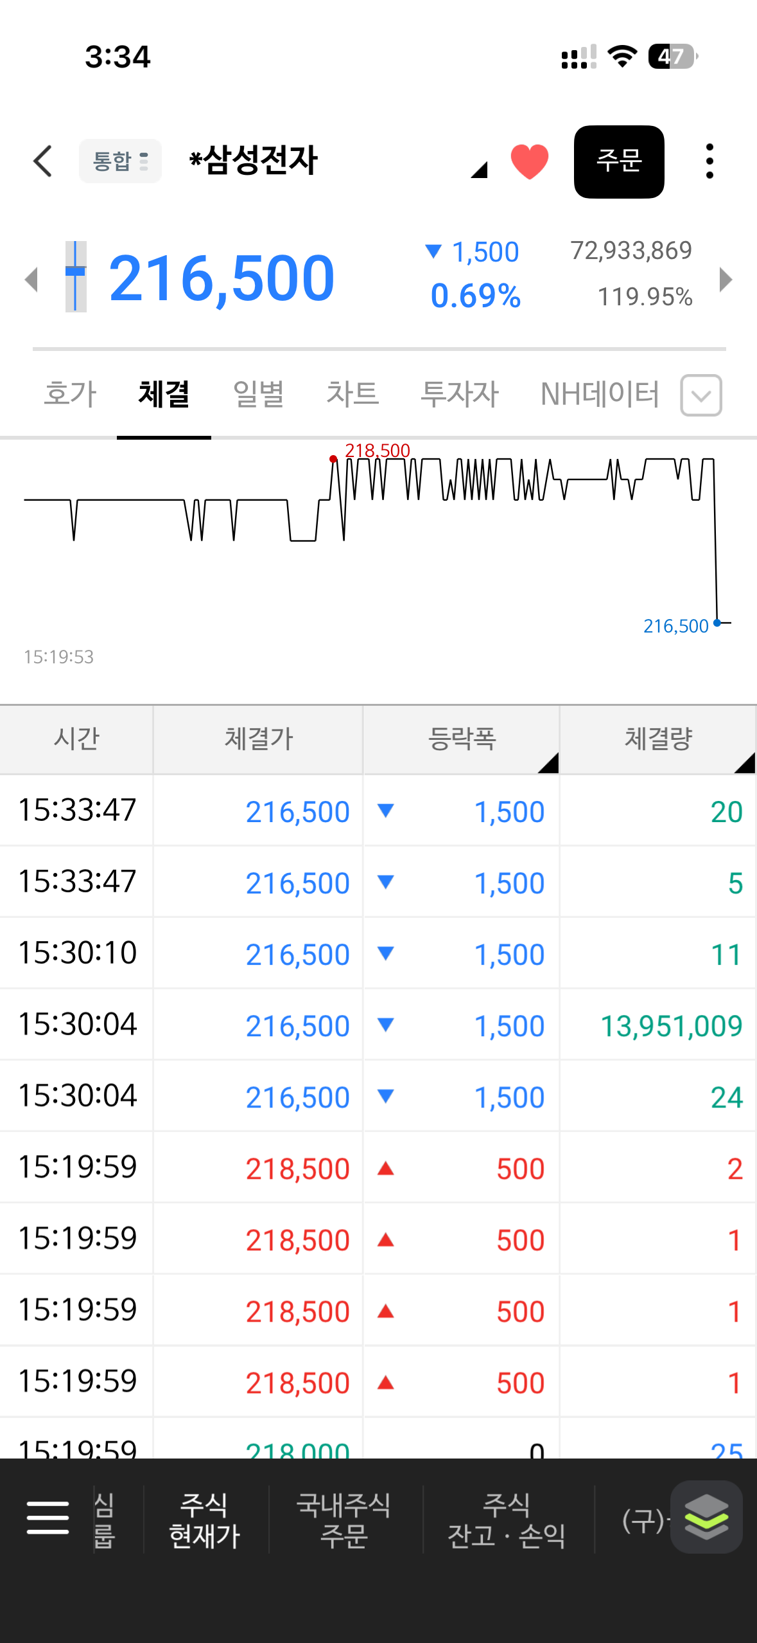Switch to the 차트 tab
The image size is (757, 1643).
352,394
